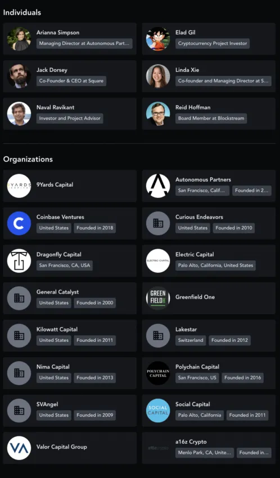Click the Polychain Capital black logo

tap(158, 373)
